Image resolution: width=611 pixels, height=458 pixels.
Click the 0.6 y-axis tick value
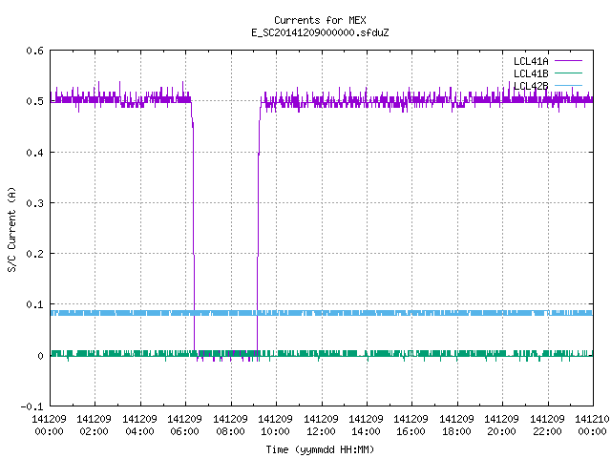[34, 51]
